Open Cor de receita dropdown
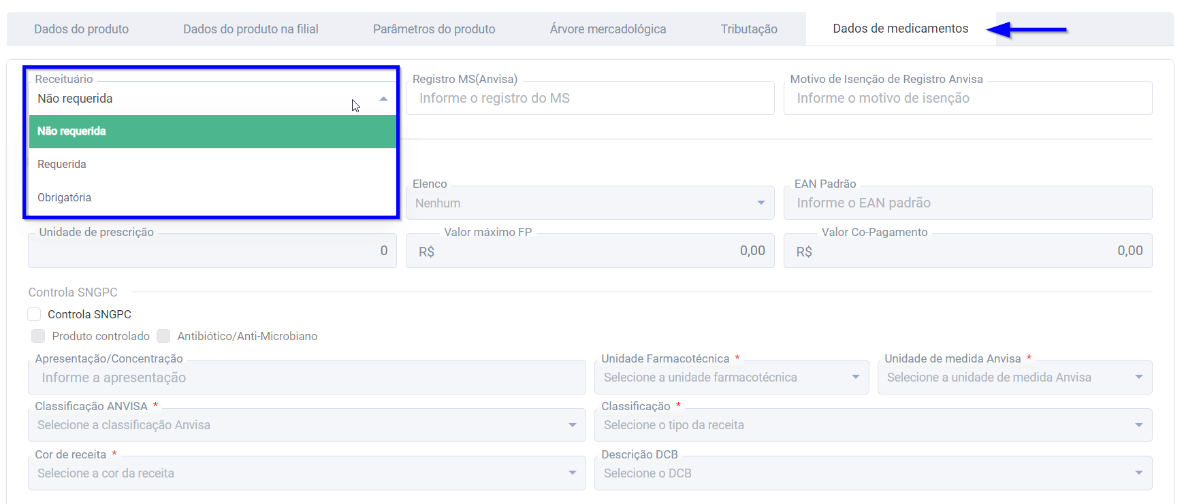Screen dimensions: 1184x504 pos(307,473)
